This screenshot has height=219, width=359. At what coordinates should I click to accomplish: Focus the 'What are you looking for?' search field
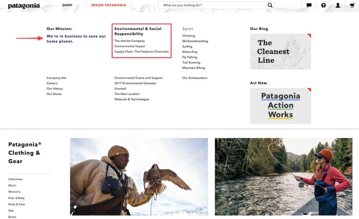(x=216, y=5)
